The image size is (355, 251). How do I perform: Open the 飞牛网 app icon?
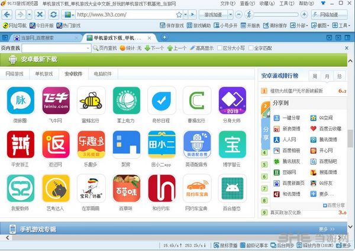pos(56,100)
